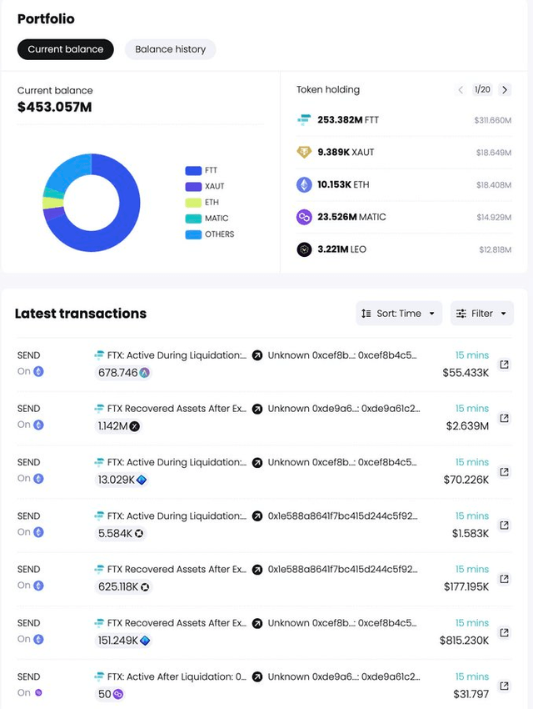Click the XAUT gold token icon

click(x=305, y=153)
